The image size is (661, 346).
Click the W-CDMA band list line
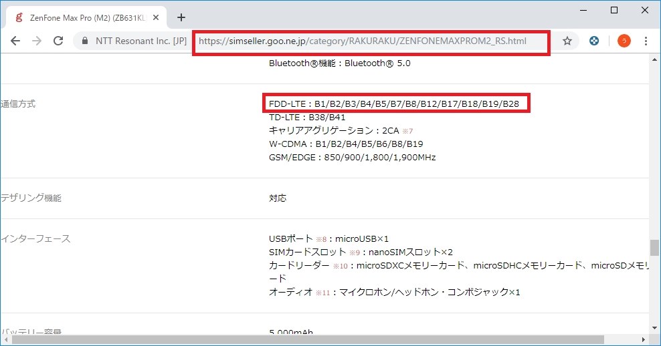[346, 144]
